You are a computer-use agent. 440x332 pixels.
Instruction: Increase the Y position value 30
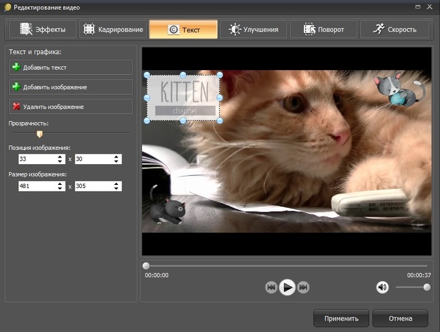click(x=116, y=157)
